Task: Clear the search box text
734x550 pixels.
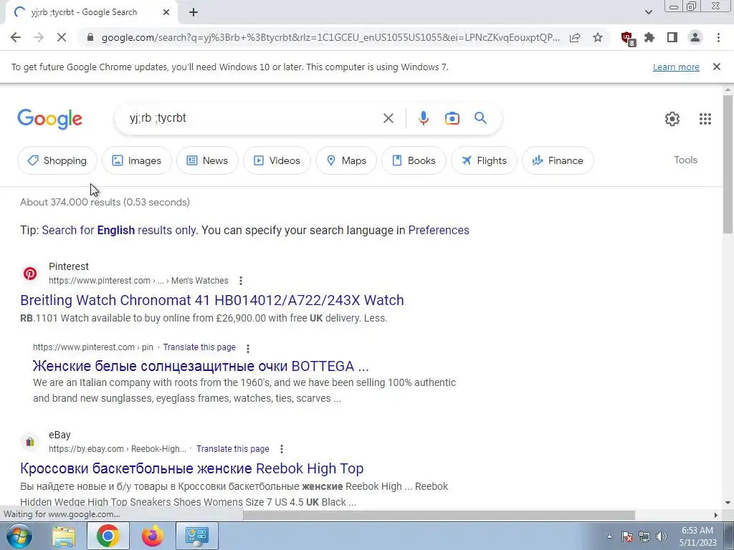Action: click(388, 118)
